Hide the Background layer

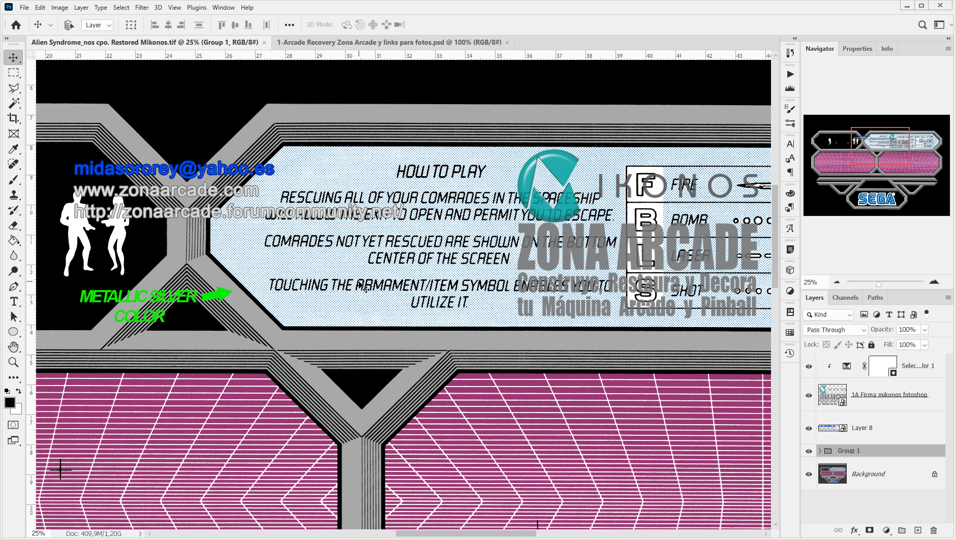point(809,474)
